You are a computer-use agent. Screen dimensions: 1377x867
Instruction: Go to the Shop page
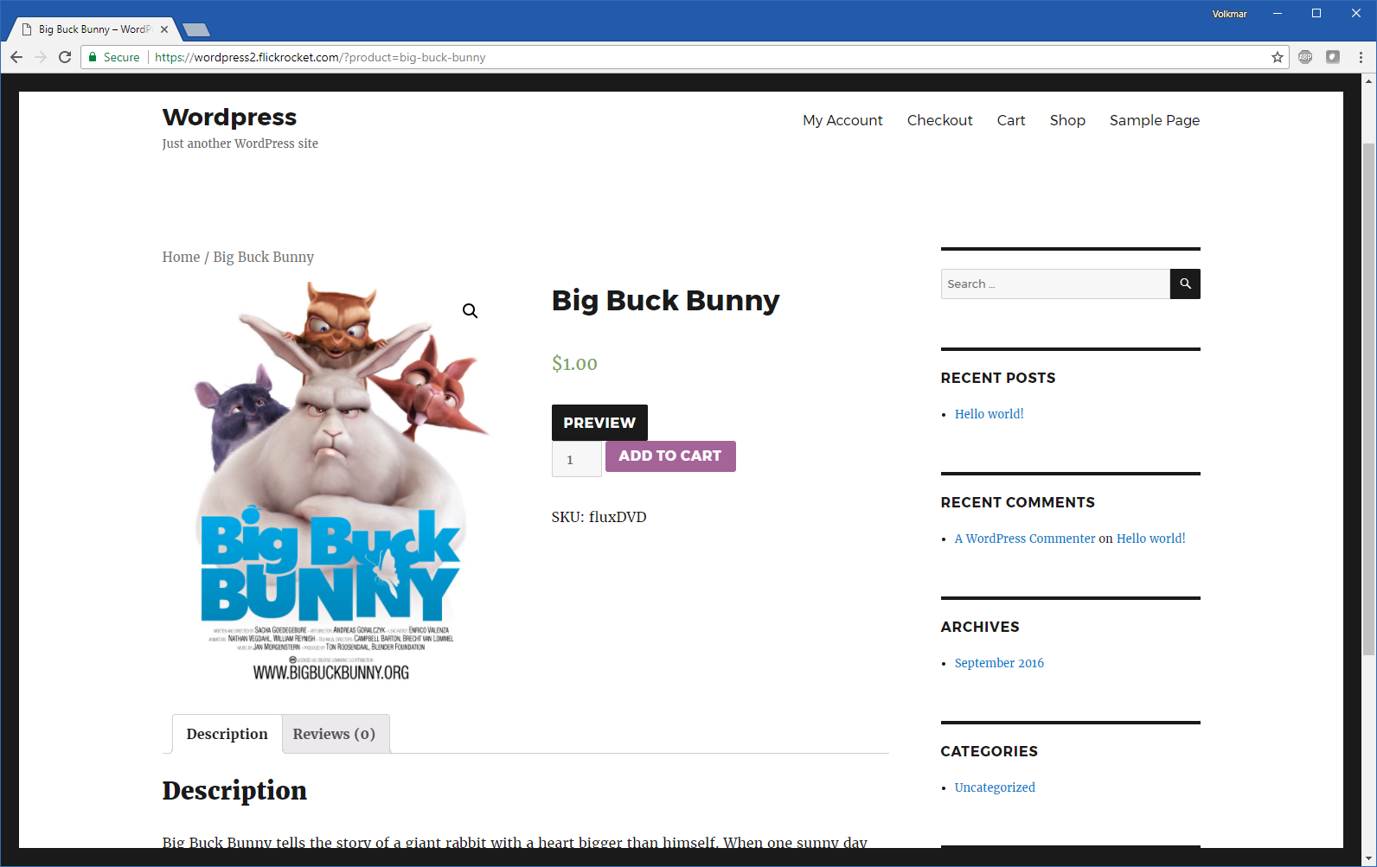coord(1066,120)
